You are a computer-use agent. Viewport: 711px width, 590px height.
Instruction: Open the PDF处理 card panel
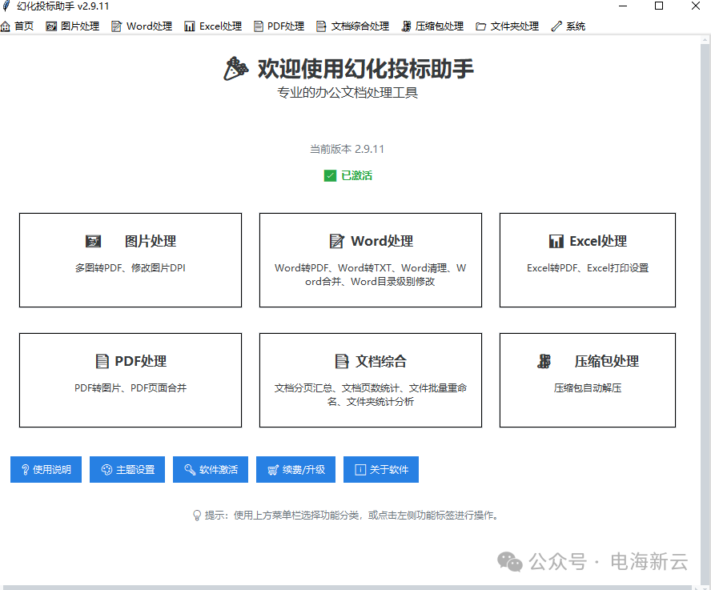point(130,380)
